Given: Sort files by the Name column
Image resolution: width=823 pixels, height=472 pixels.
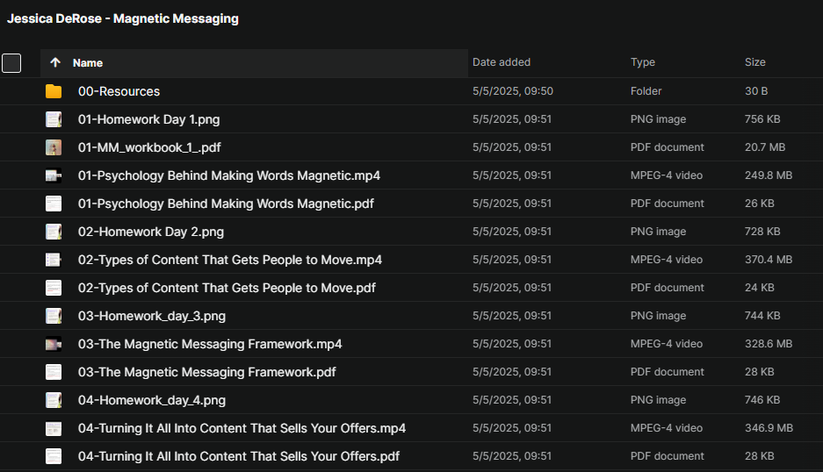Looking at the screenshot, I should [88, 63].
